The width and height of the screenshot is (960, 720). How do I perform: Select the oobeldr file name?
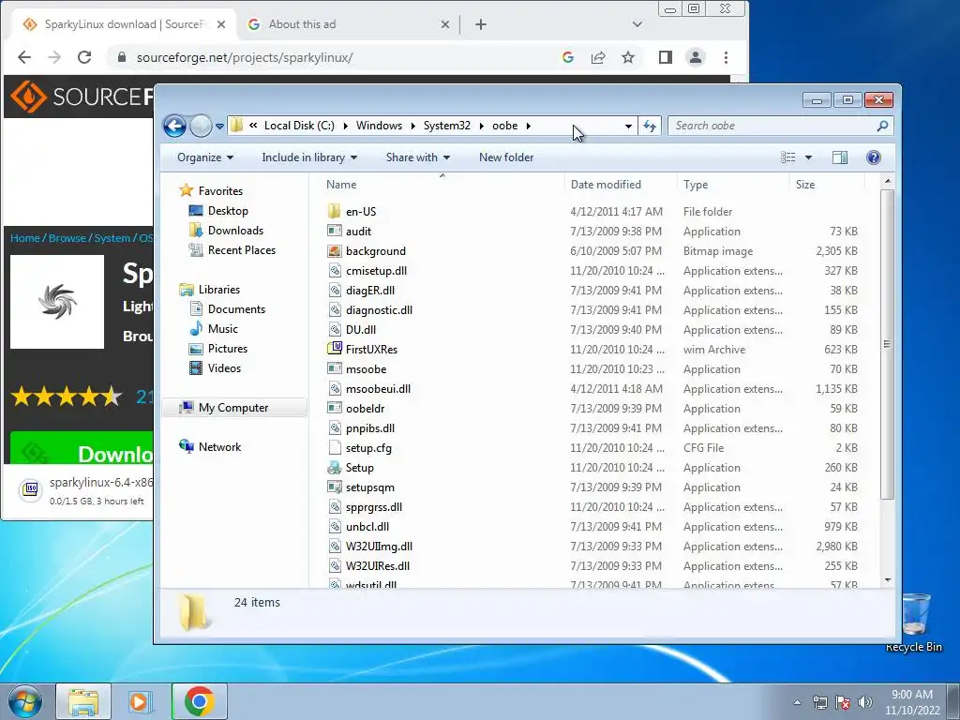[x=365, y=409]
